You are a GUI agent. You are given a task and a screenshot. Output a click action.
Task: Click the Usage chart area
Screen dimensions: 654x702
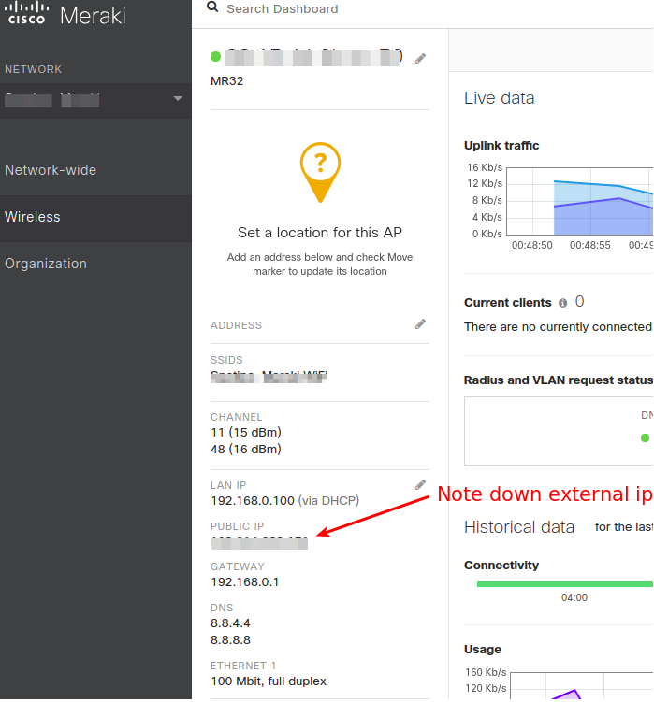click(581, 686)
